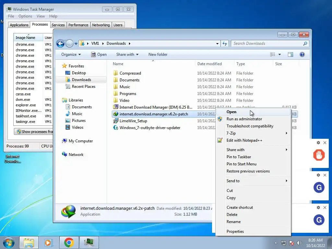Click the taskbar clock showing 8:26 AM
332x249 pixels.
[x=315, y=243]
